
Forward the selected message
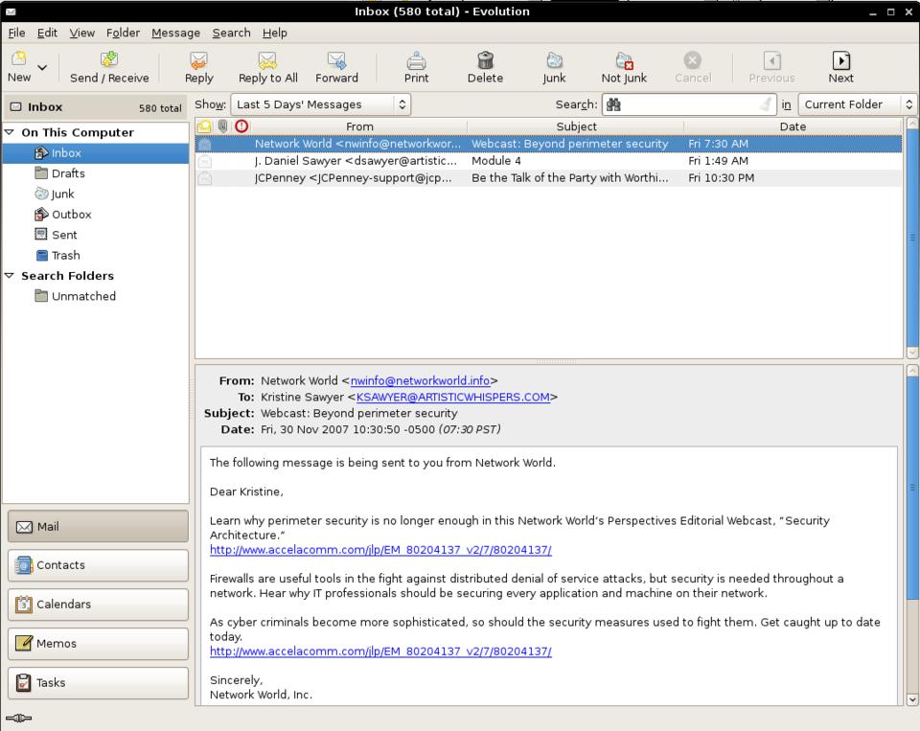[336, 60]
